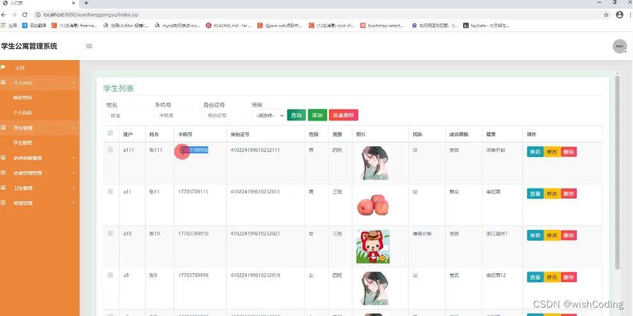Click the grid icon beside 宿舍信息管理
This screenshot has height=316, width=633.
tap(3, 158)
